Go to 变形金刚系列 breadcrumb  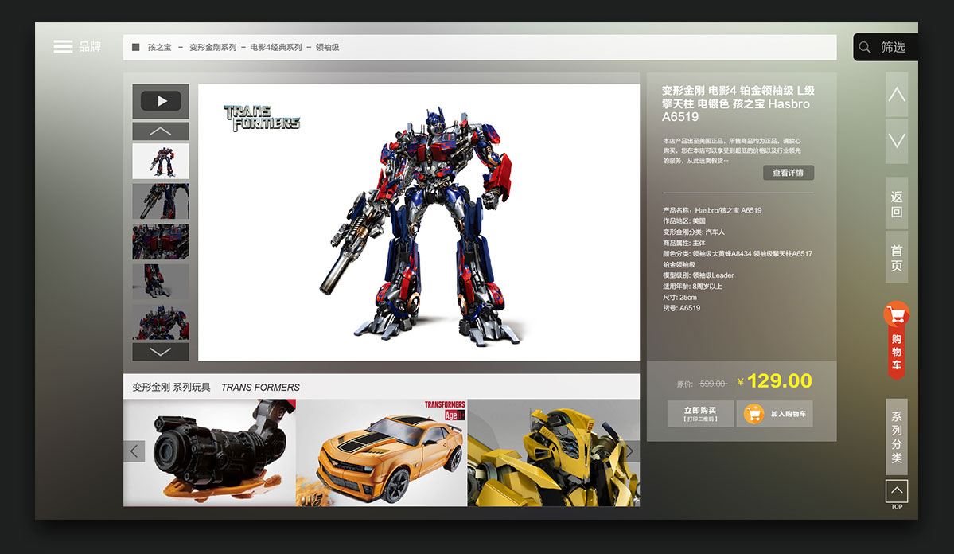point(212,48)
